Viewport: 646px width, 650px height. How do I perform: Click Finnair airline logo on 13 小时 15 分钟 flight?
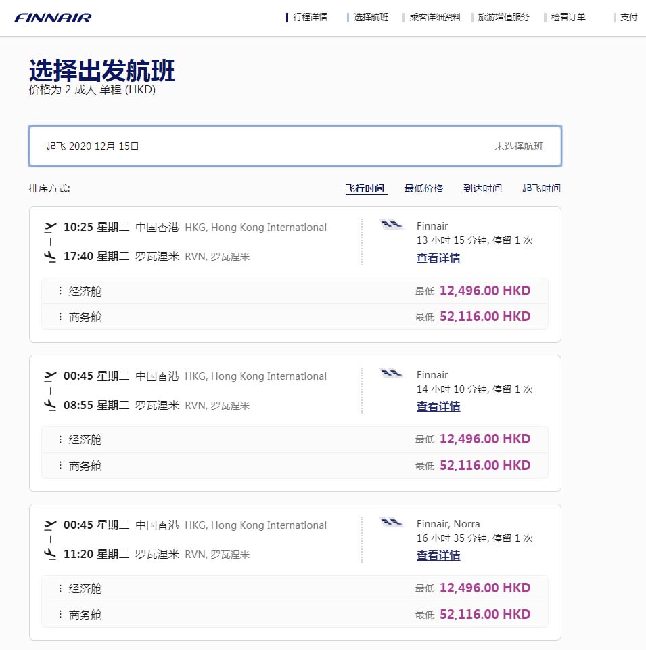tap(392, 225)
